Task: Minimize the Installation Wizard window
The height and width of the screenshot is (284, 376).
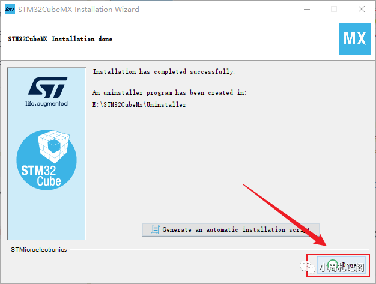Action: point(307,10)
